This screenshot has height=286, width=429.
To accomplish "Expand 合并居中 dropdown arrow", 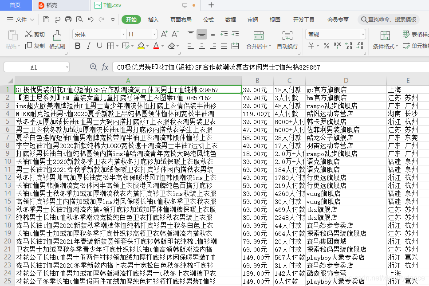I will pos(270,46).
